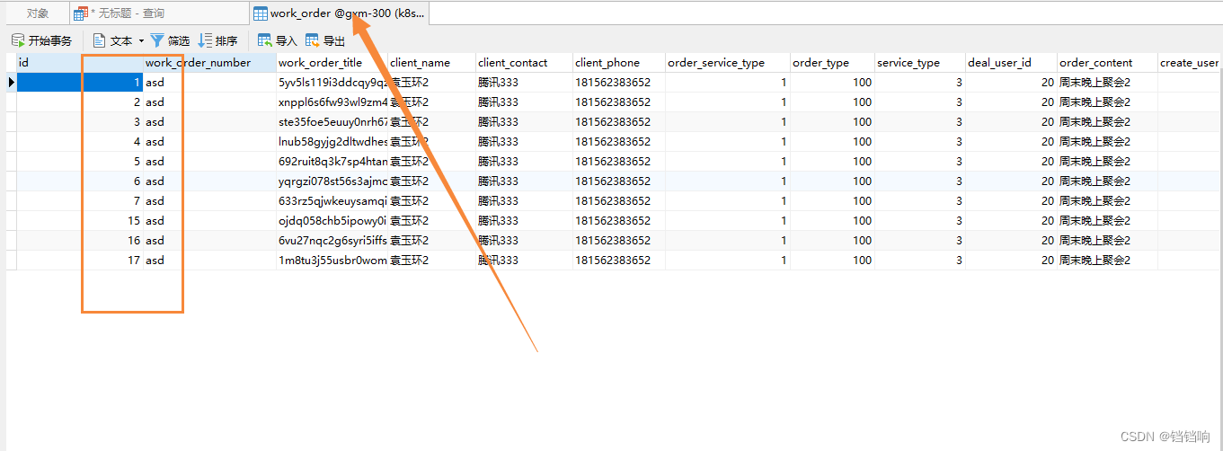Click the client_contact column header
Viewport: 1223px width, 451px height.
[x=525, y=63]
